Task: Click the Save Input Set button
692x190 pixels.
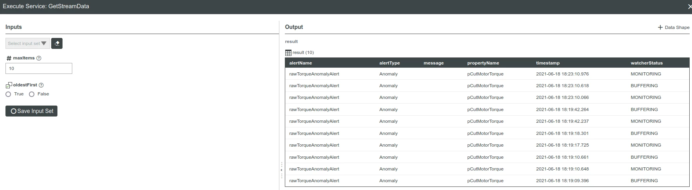Action: (x=31, y=111)
